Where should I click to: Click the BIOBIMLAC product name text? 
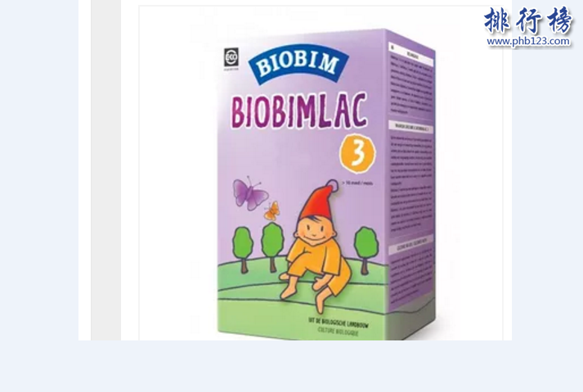tap(299, 110)
